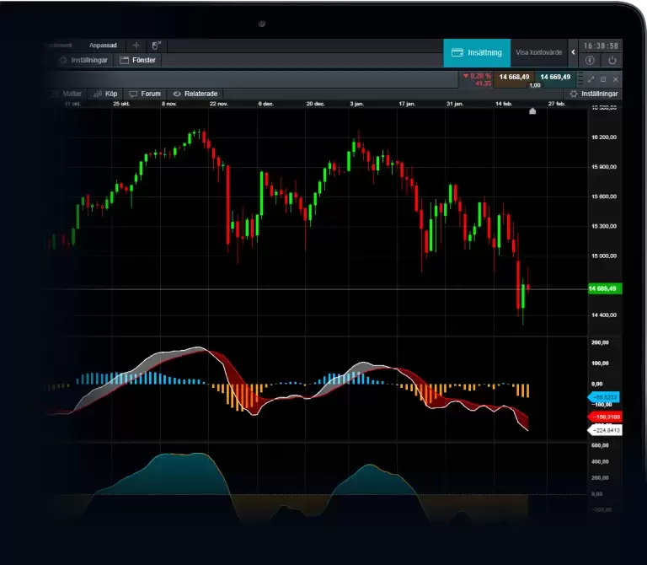Click the red -150,3160 indicator label
Screen dimensions: 647x565
(x=605, y=417)
